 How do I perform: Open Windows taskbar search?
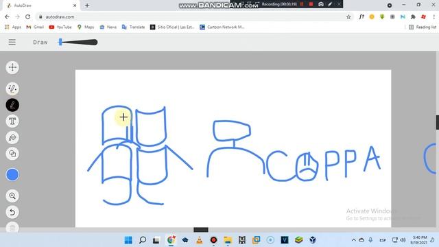tap(143, 240)
